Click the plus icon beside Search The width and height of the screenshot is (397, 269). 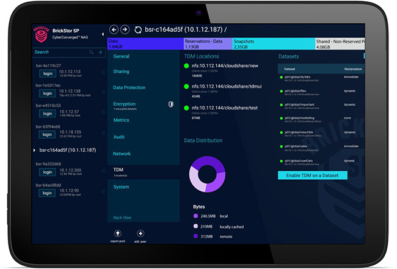(101, 53)
